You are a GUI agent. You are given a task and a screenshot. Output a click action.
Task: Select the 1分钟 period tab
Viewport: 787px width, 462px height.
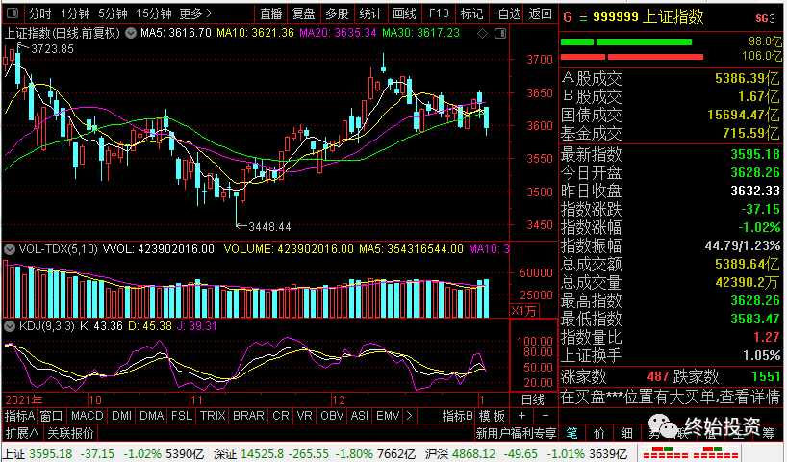pos(76,13)
